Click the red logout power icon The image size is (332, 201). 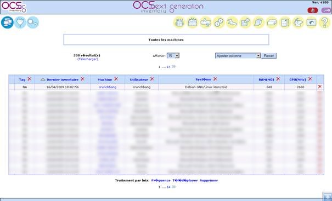tap(313, 10)
